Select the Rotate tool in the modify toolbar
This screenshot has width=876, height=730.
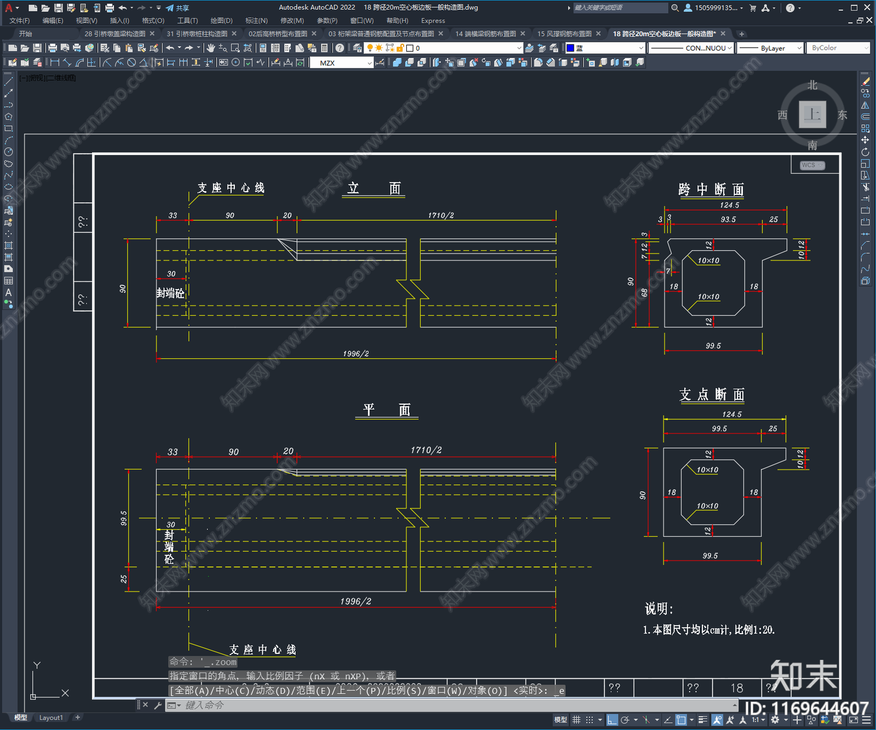pyautogui.click(x=865, y=152)
